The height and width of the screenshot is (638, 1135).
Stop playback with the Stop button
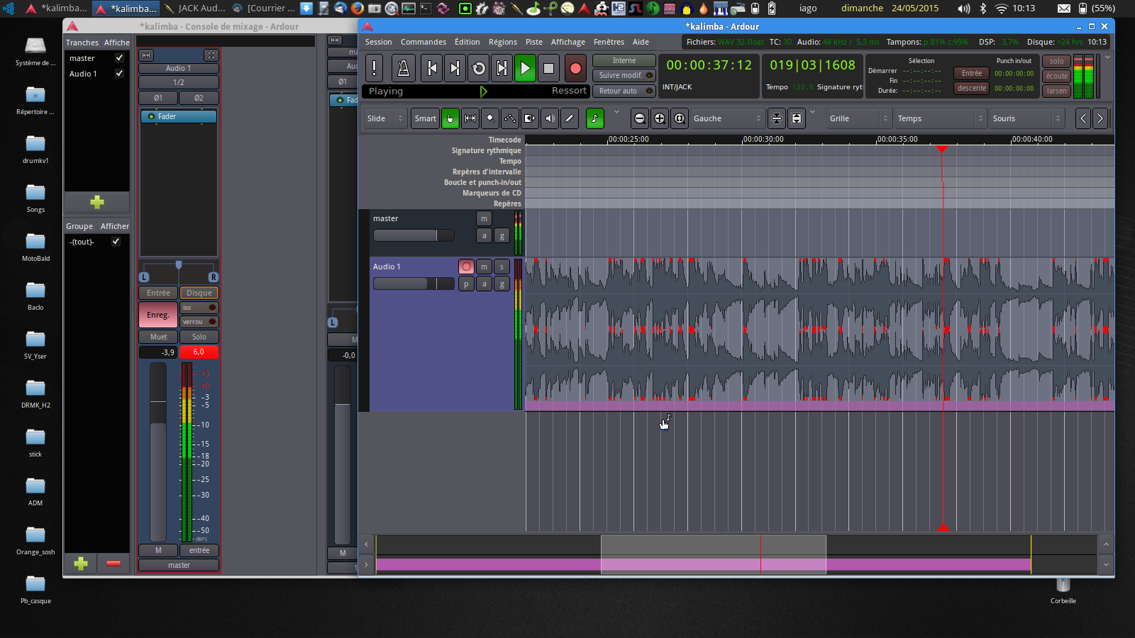[x=548, y=68]
